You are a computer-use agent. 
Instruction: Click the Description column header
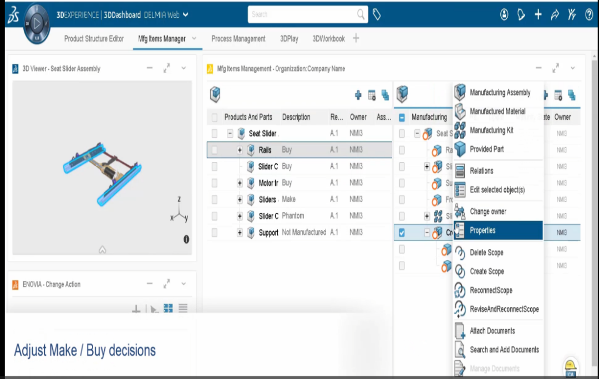coord(296,117)
